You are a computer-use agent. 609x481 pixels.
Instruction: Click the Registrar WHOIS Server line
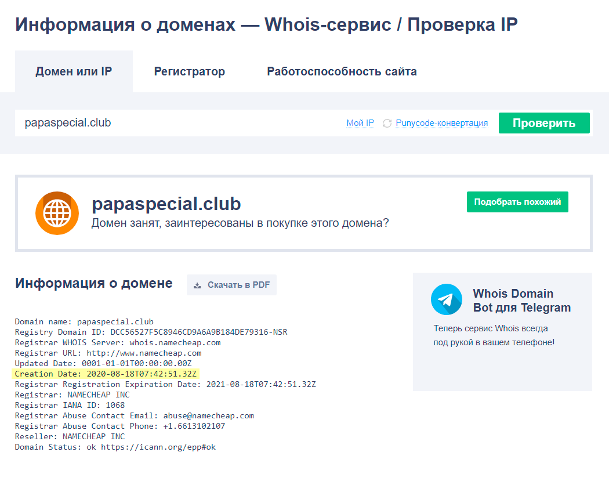point(118,343)
